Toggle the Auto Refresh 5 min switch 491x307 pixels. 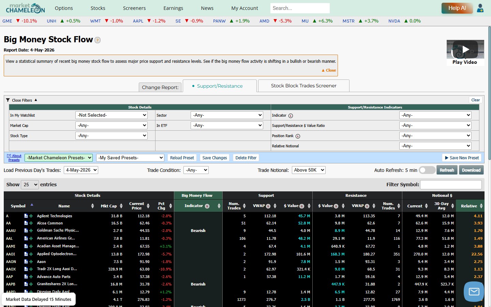[x=427, y=170]
